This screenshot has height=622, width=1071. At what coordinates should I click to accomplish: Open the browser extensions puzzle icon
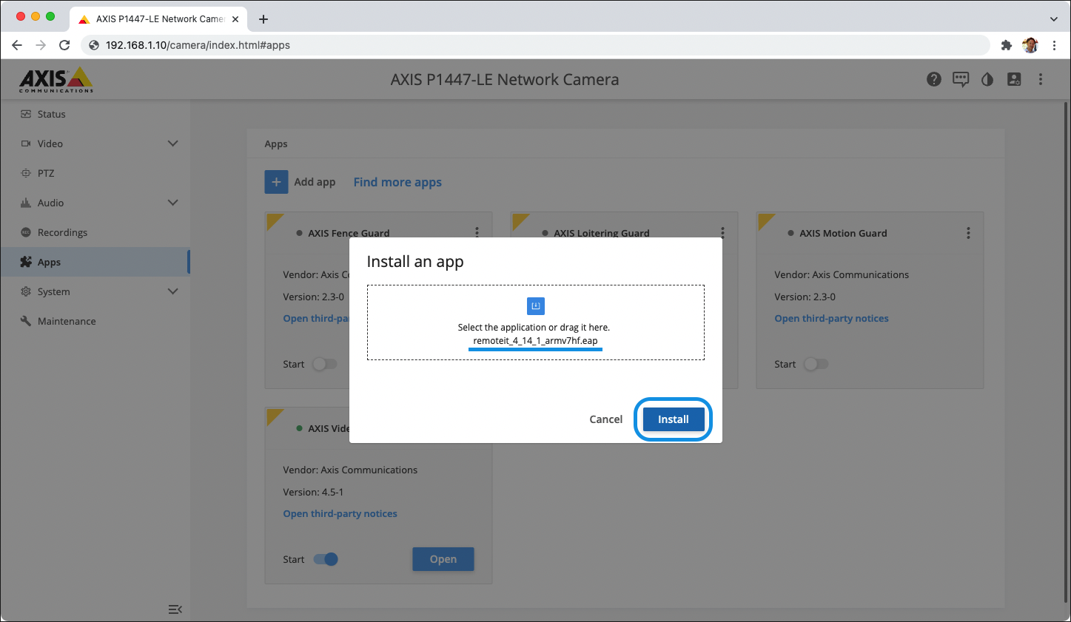click(1006, 45)
